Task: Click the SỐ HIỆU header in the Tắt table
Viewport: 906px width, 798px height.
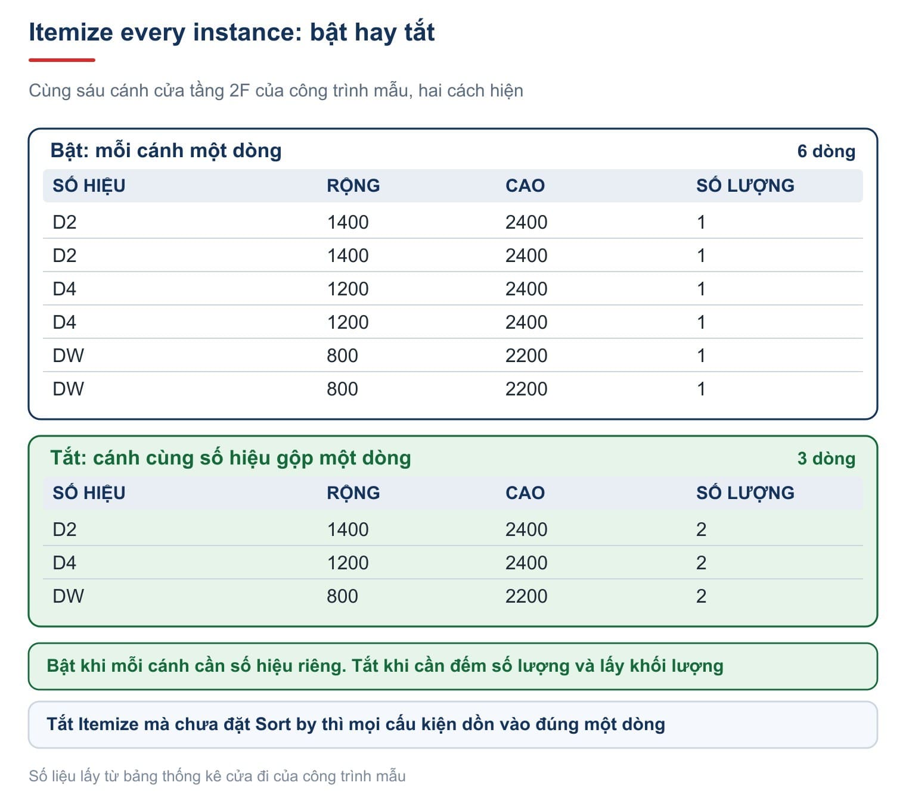Action: point(89,493)
